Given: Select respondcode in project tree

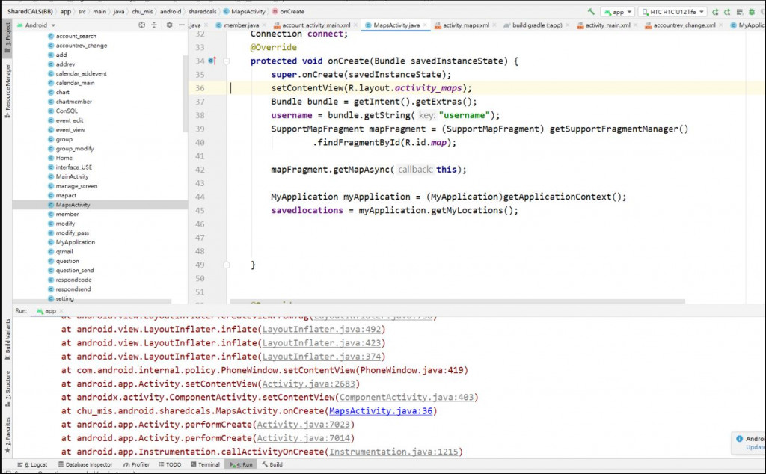Looking at the screenshot, I should point(73,280).
